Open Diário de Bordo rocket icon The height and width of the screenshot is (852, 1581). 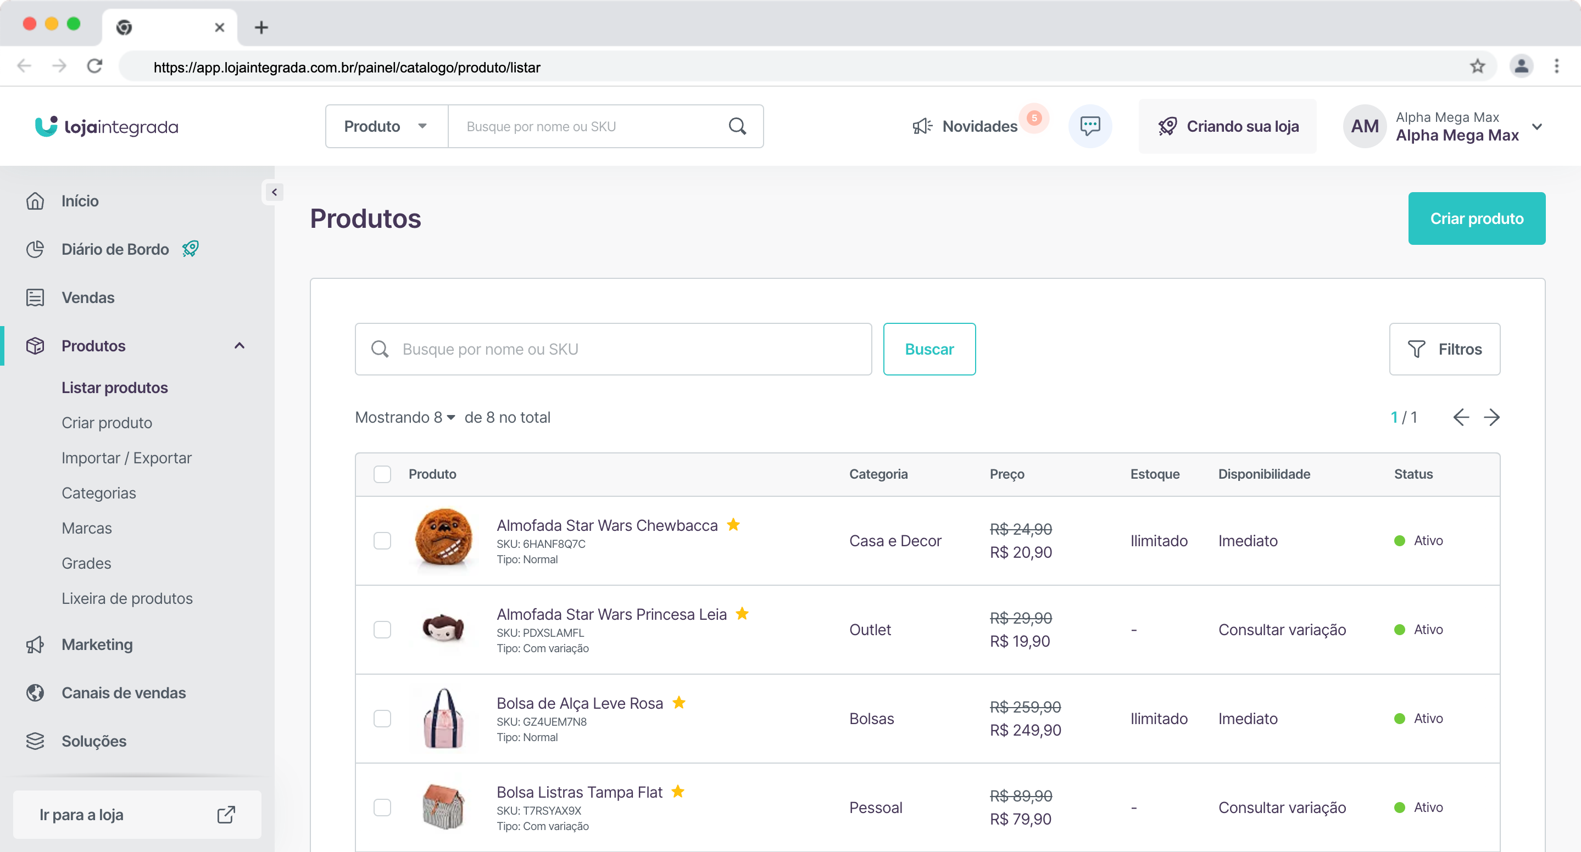[190, 249]
